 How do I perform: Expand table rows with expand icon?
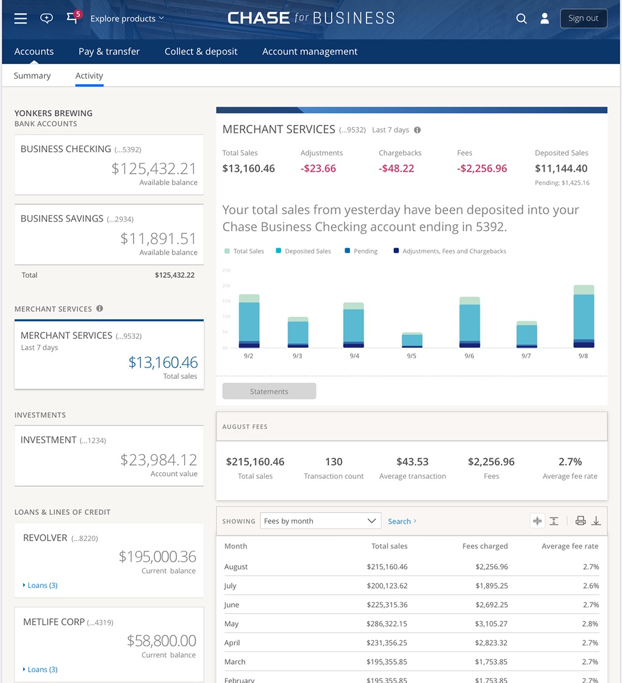coord(554,520)
